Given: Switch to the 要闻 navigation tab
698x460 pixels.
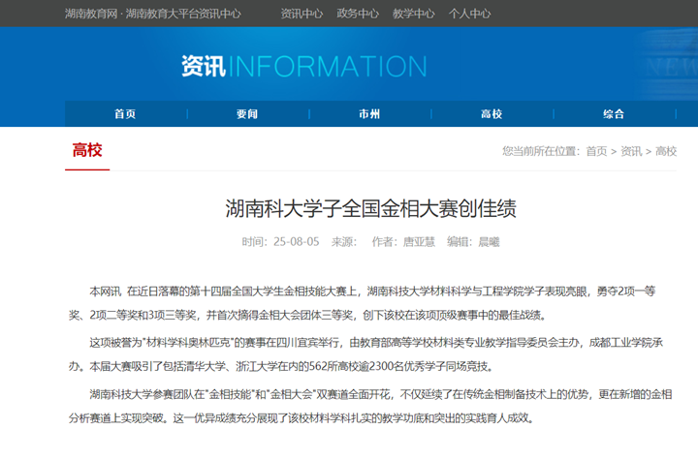Looking at the screenshot, I should (247, 114).
